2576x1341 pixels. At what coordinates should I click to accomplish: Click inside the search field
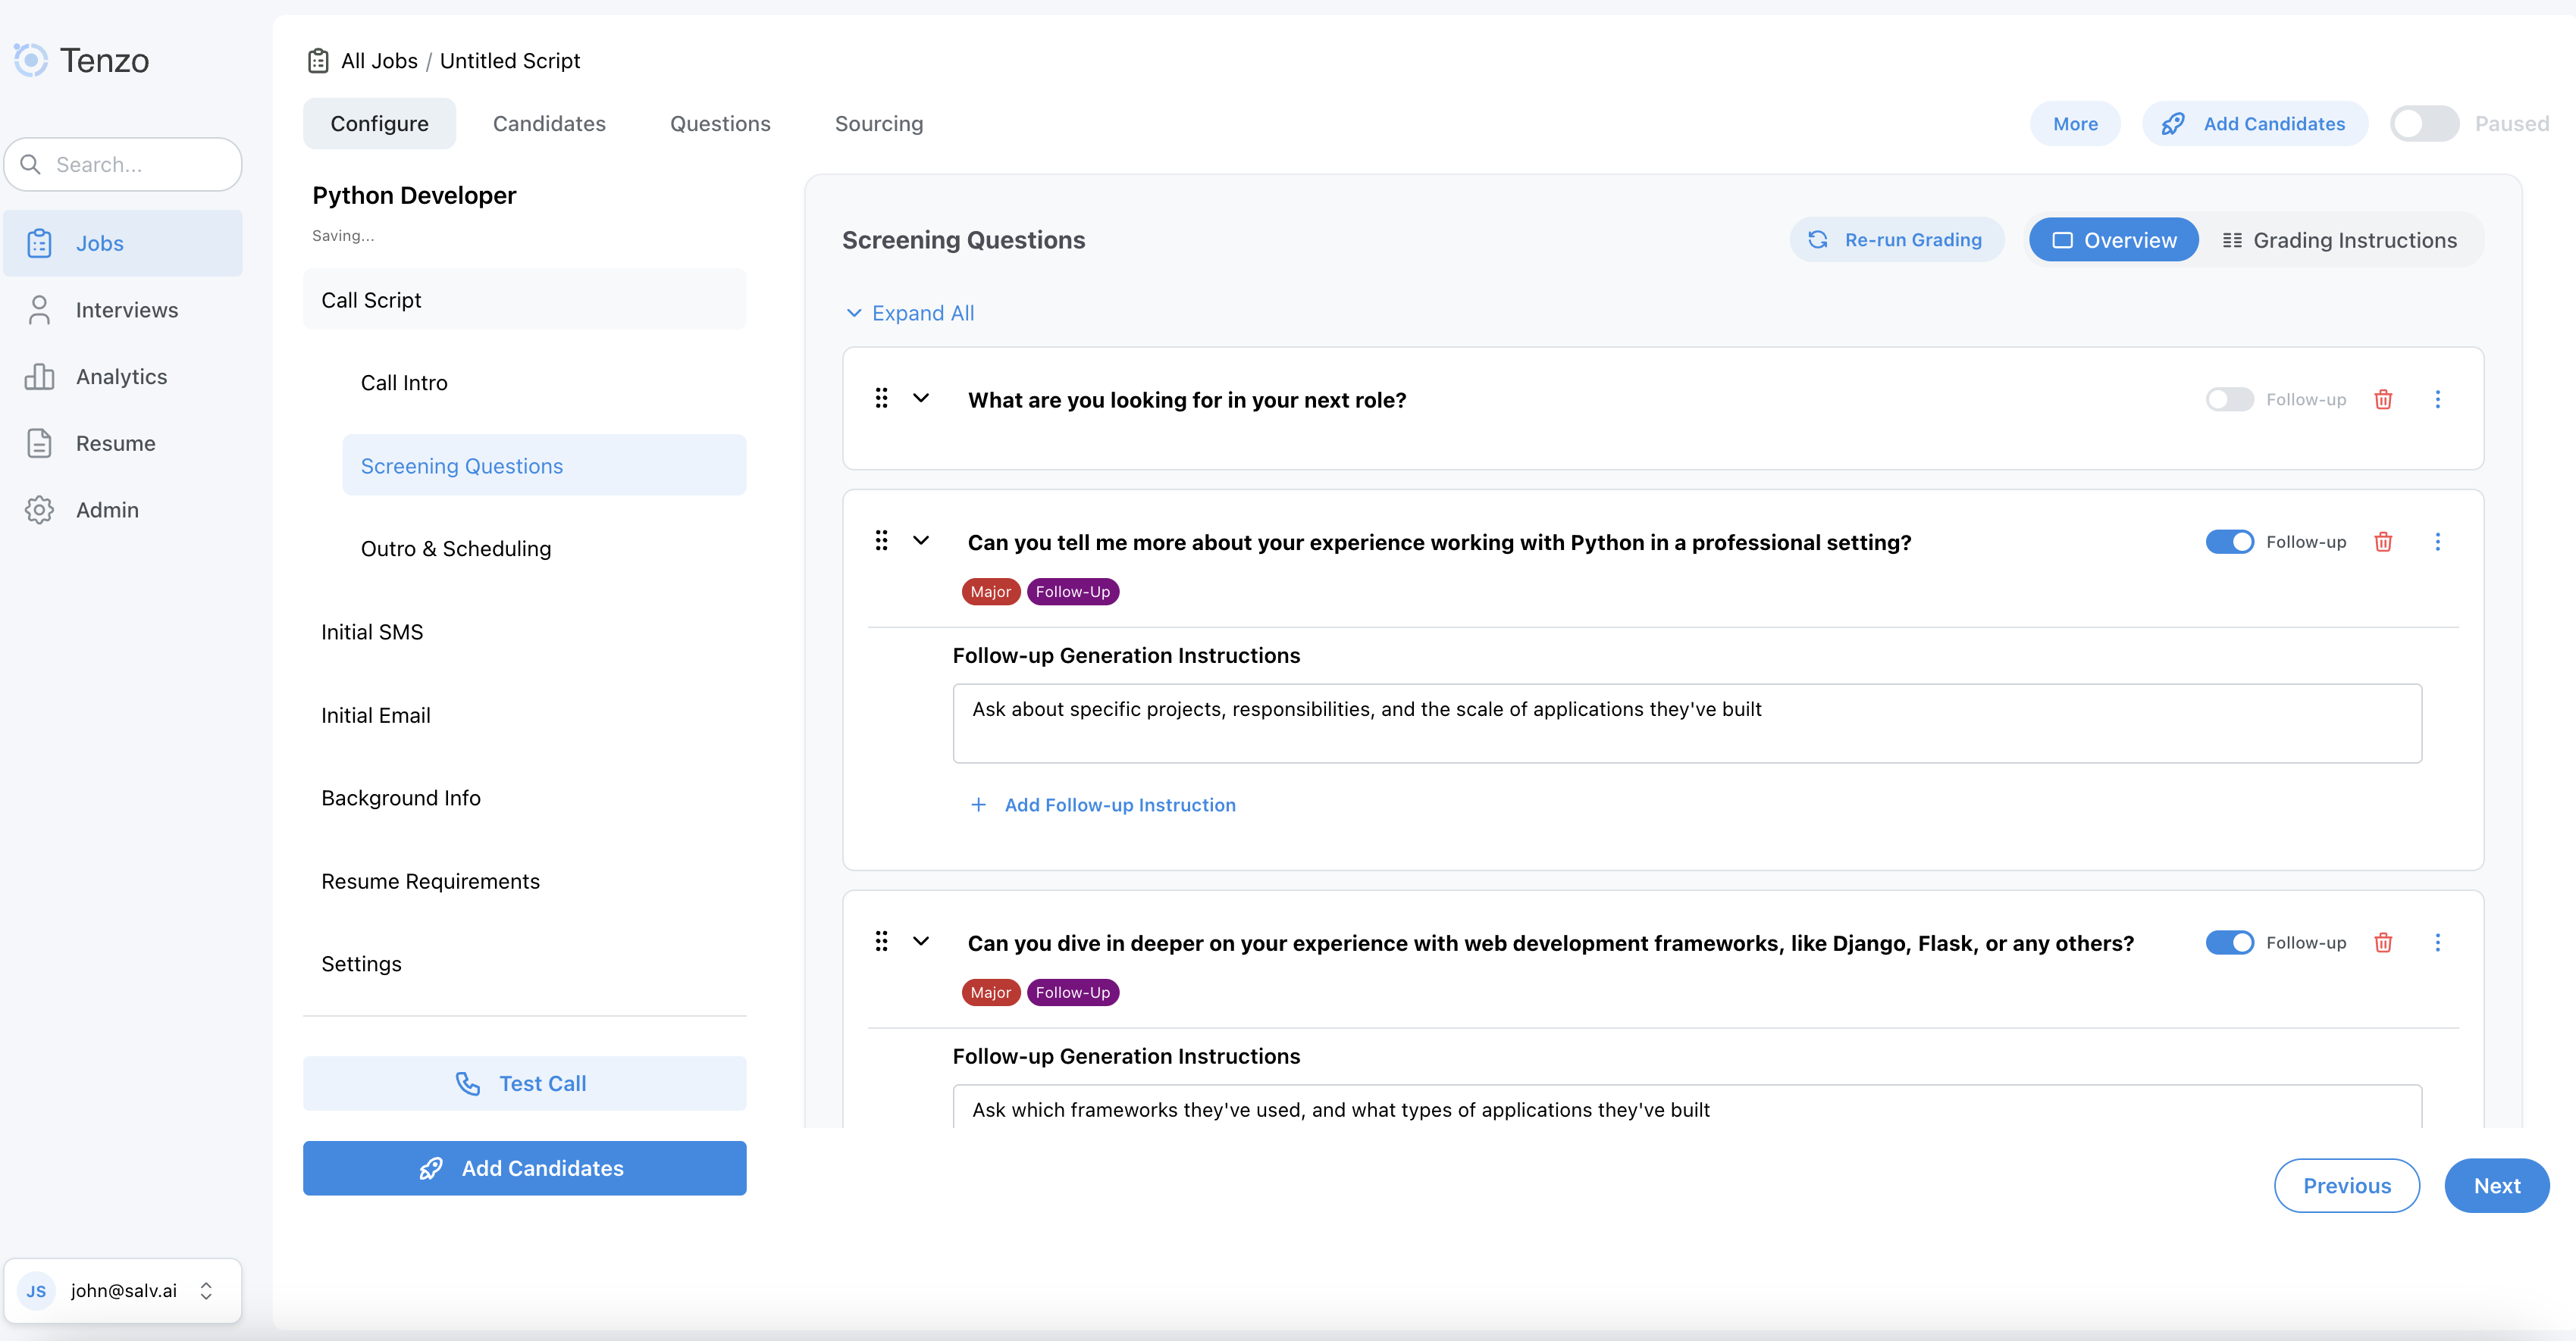click(123, 165)
